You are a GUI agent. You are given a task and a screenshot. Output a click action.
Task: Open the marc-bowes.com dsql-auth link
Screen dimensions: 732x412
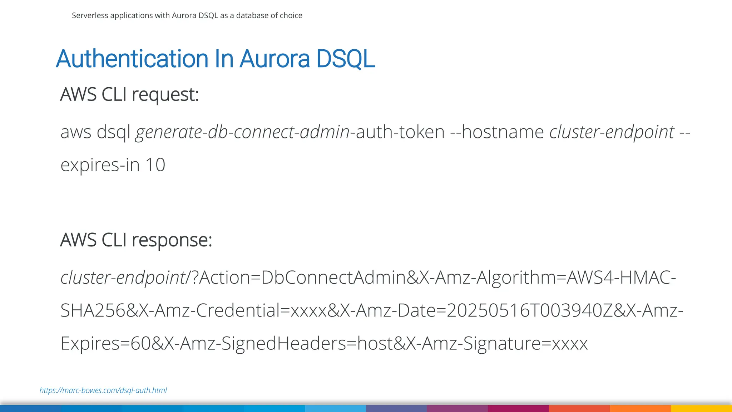(103, 390)
